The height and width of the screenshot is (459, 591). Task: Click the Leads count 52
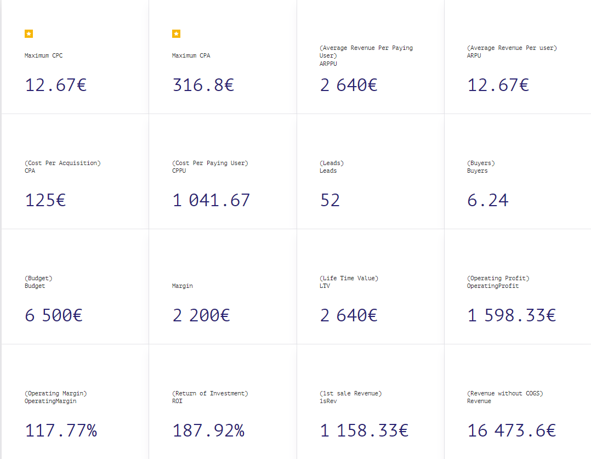(330, 200)
